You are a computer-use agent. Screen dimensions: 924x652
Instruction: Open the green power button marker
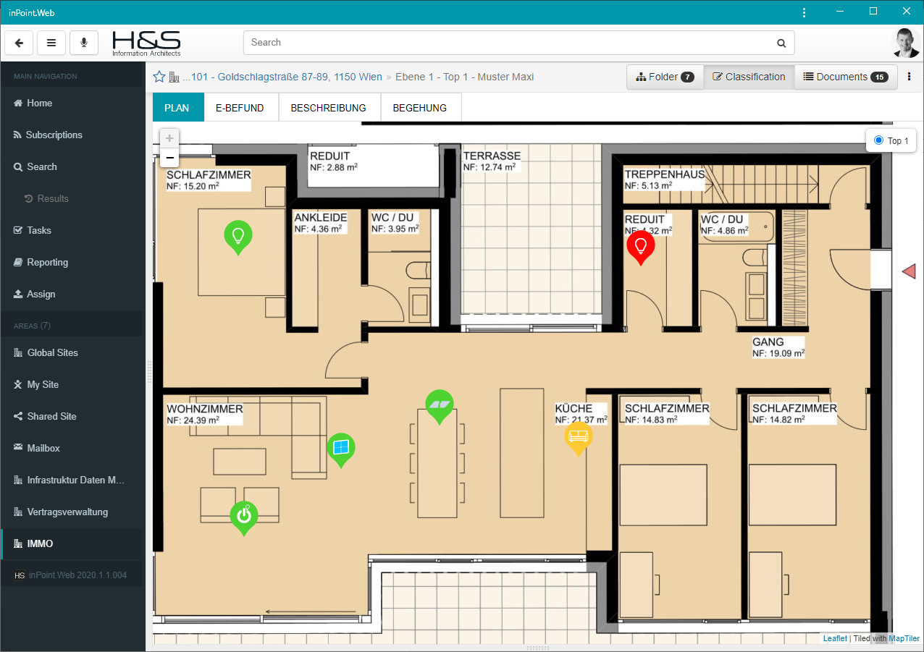(244, 515)
